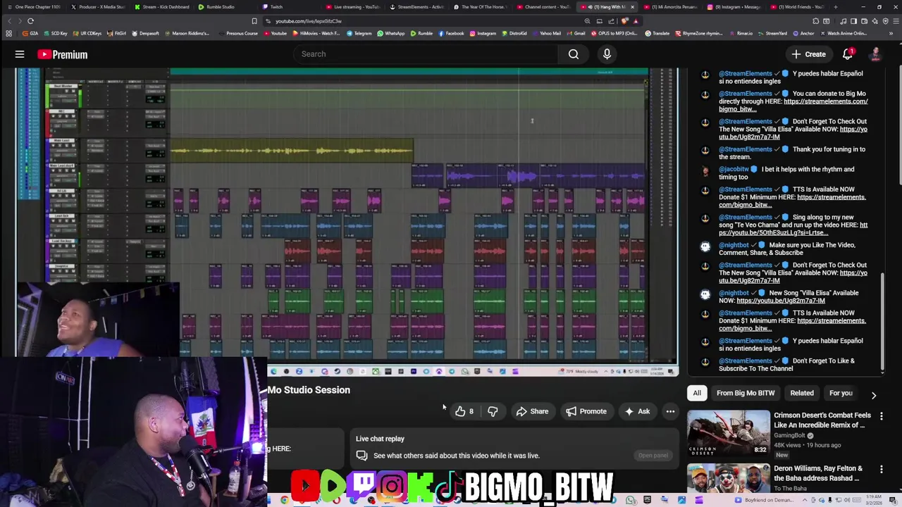The width and height of the screenshot is (902, 507).
Task: Open the Telegram bookmark
Action: 359,33
